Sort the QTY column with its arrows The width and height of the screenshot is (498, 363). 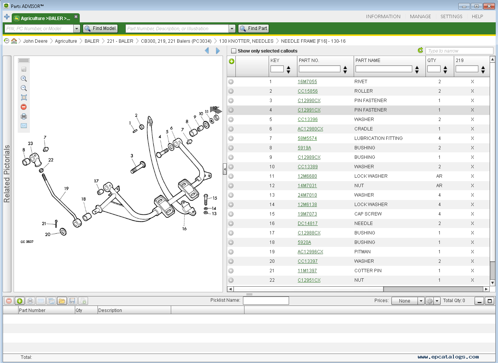pyautogui.click(x=445, y=69)
